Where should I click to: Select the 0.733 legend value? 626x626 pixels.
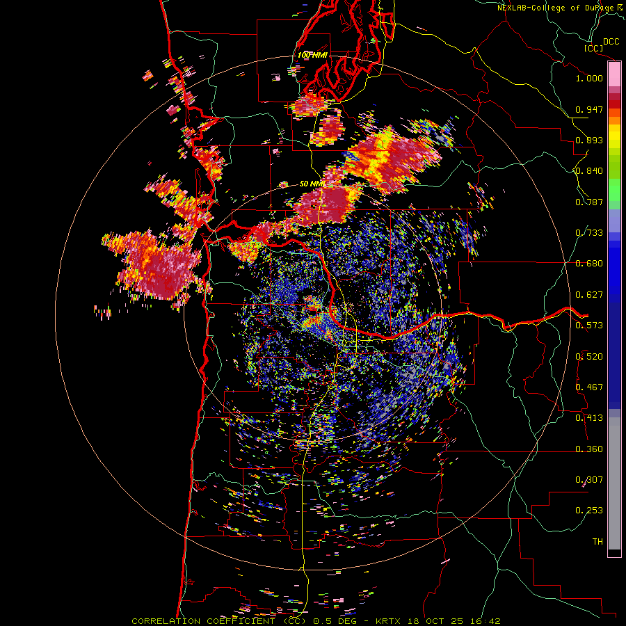pos(589,233)
